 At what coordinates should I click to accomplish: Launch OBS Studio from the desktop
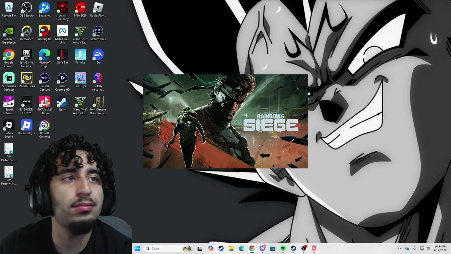click(x=27, y=10)
